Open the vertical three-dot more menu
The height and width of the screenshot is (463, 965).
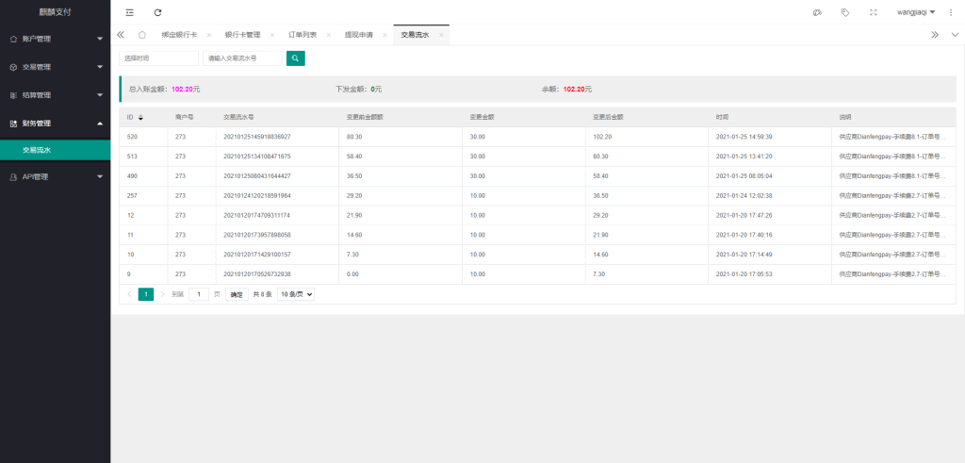pos(950,12)
